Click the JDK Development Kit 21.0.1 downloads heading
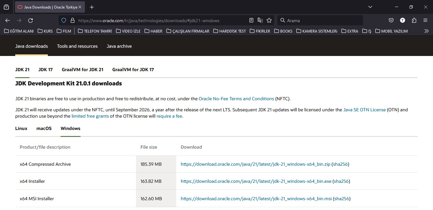433x210 pixels. click(68, 83)
